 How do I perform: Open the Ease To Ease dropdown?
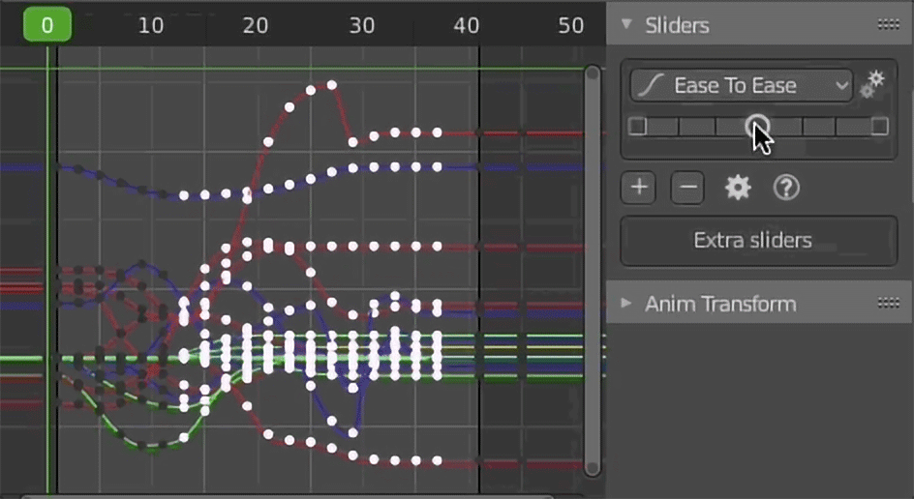742,86
